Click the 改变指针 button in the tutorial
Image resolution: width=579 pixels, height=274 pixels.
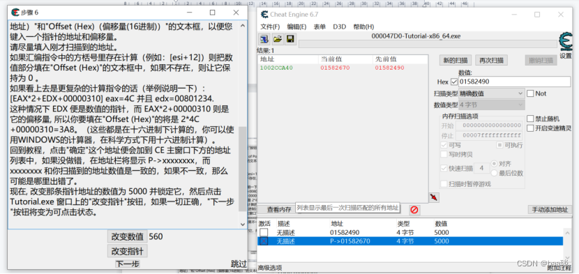[128, 251]
